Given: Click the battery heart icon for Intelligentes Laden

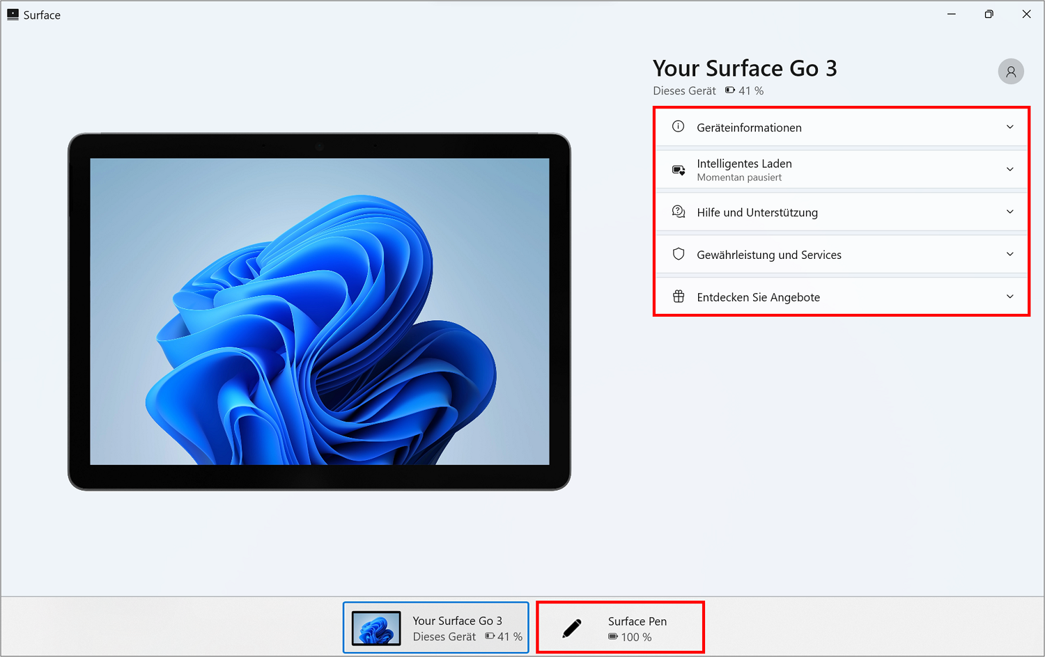Looking at the screenshot, I should [679, 170].
